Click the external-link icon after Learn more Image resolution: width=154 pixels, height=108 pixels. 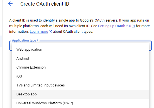(x=50, y=32)
